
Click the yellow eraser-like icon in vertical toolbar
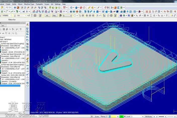click(28, 59)
